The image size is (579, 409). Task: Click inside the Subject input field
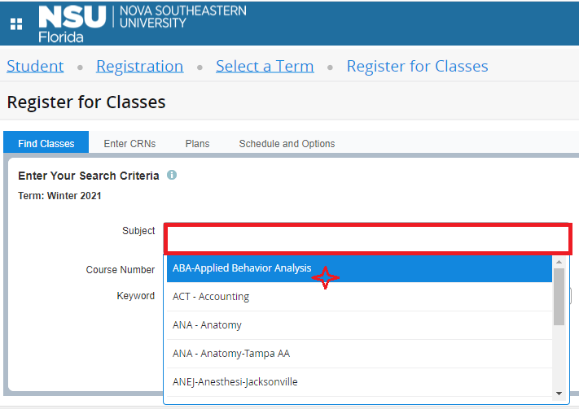click(x=368, y=239)
